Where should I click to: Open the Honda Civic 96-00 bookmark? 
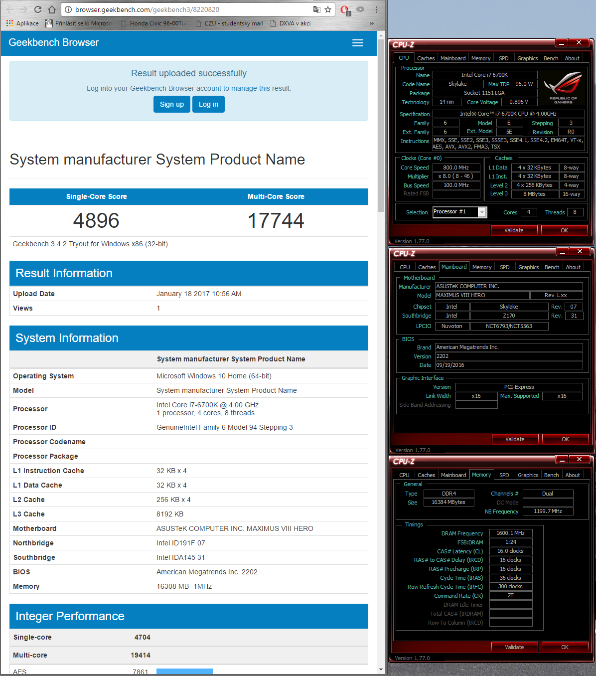click(x=154, y=23)
